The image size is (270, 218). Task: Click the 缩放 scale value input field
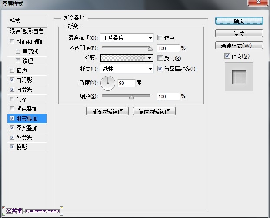coord(168,96)
